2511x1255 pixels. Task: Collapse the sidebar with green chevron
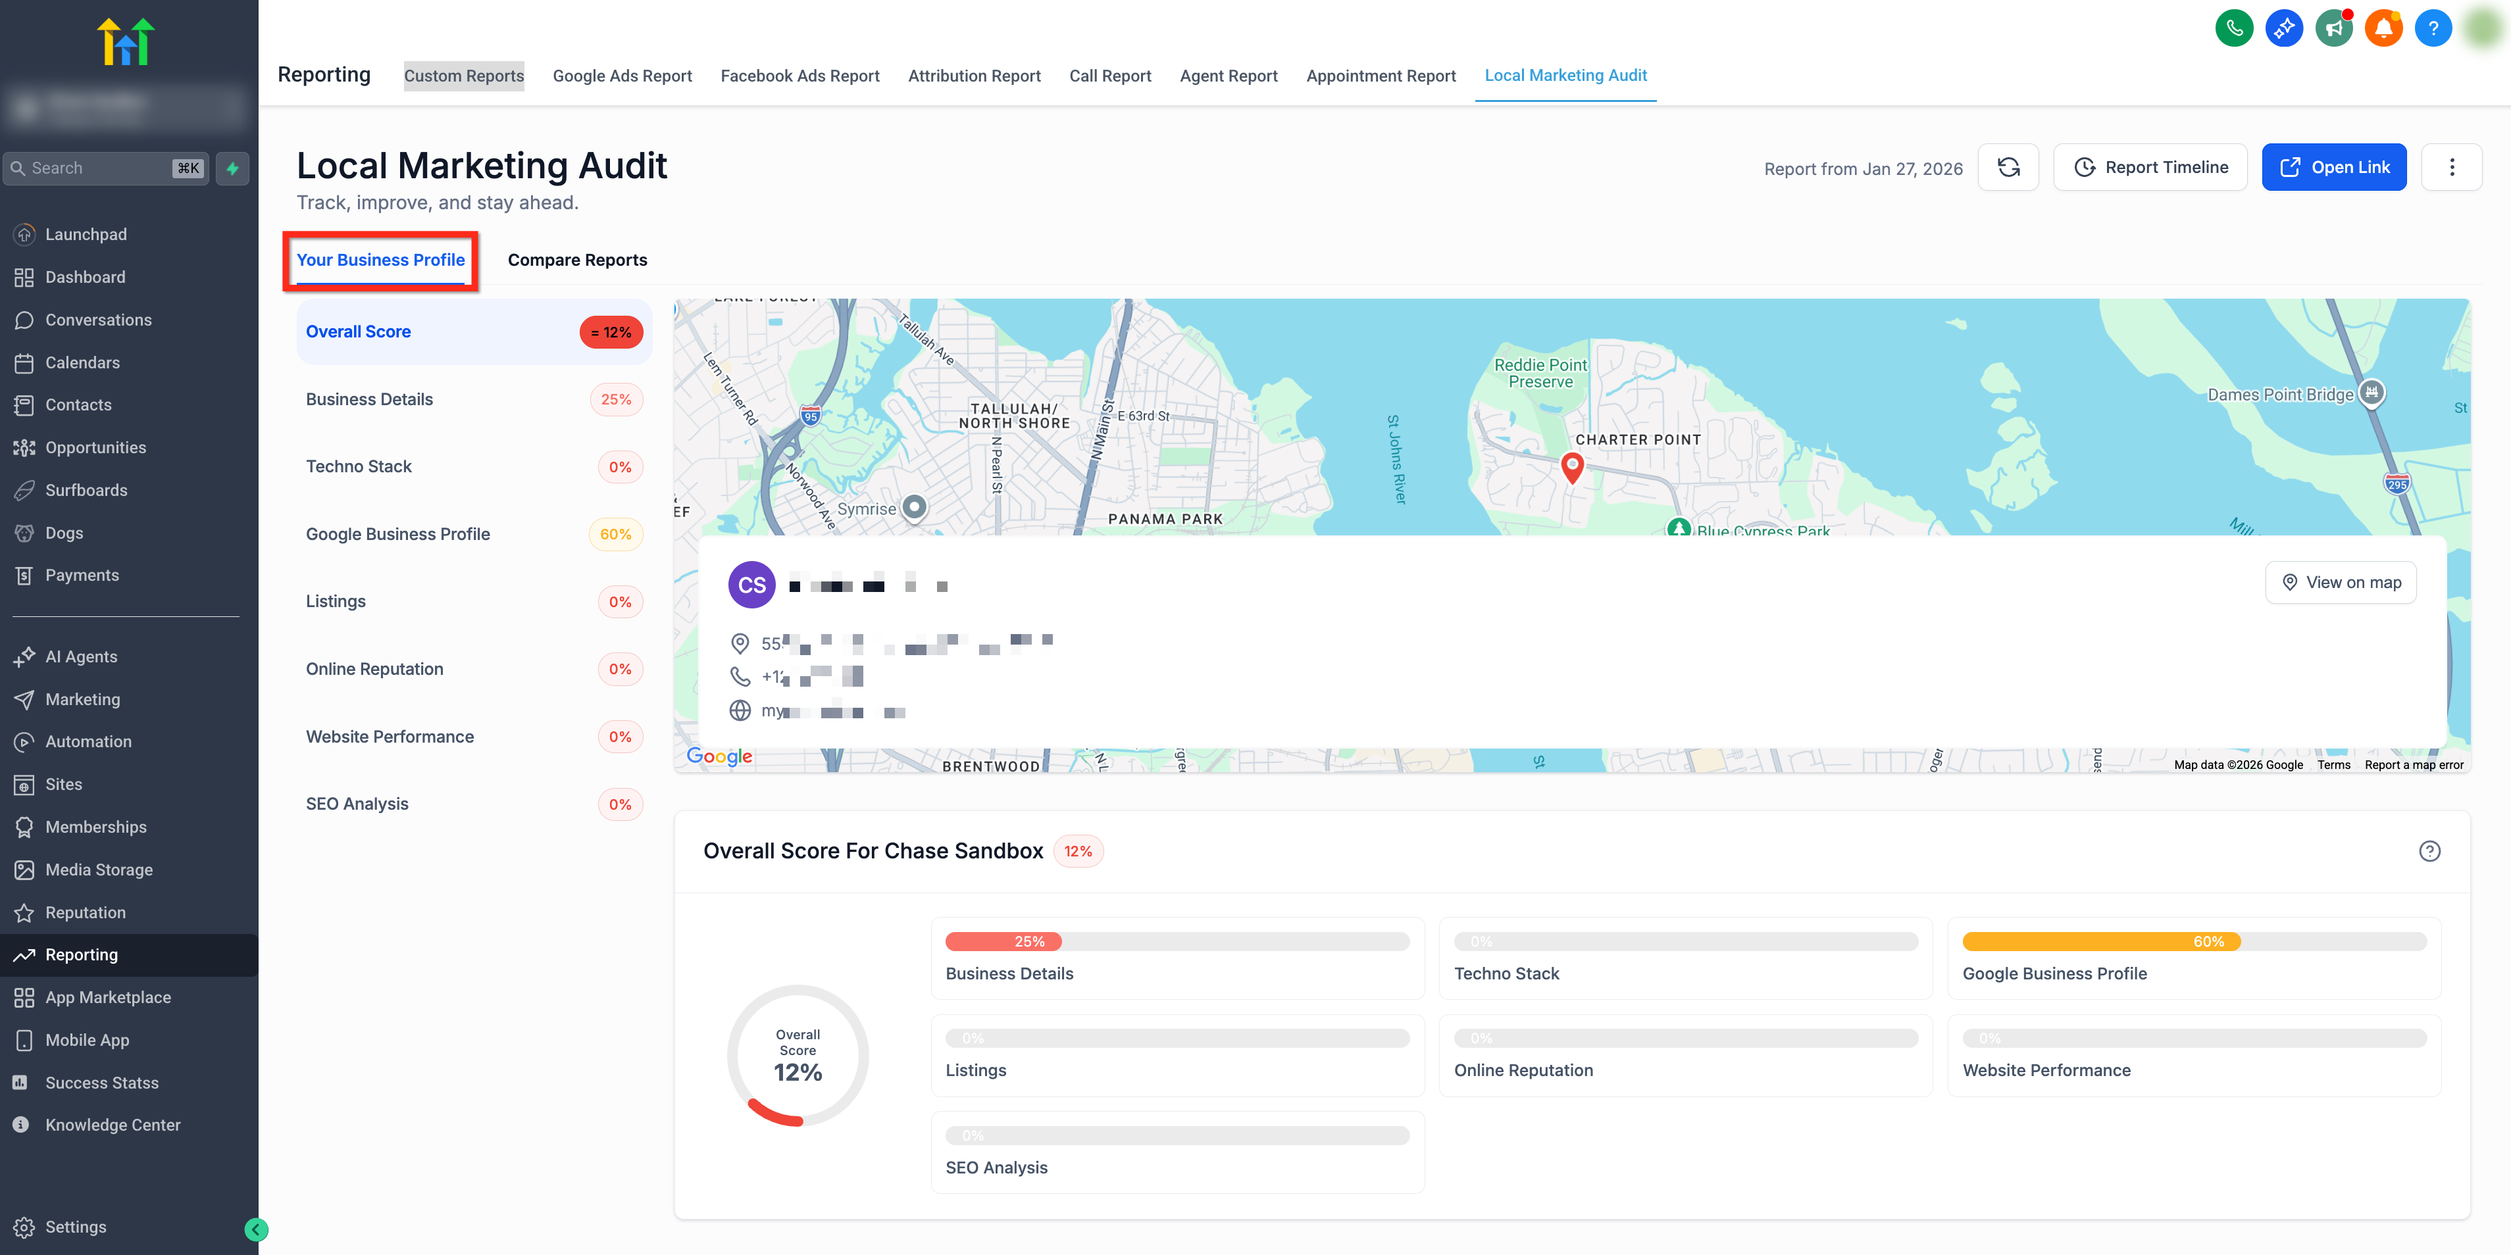[x=257, y=1229]
